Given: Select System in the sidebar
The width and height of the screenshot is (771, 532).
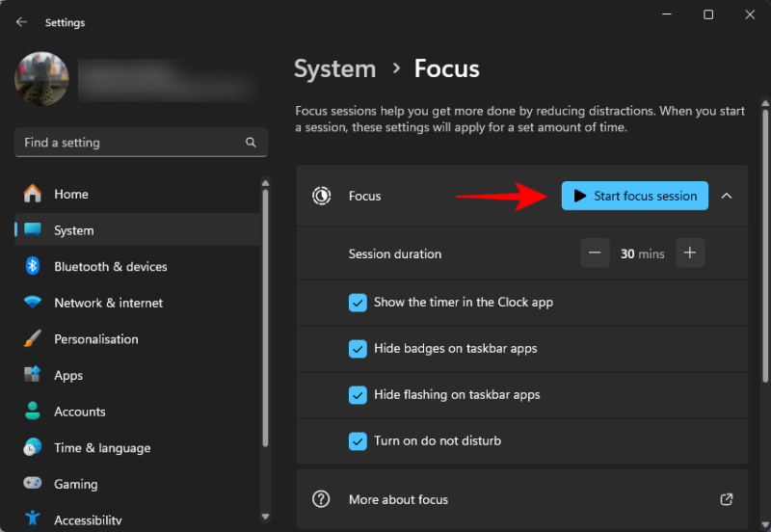Looking at the screenshot, I should 138,229.
